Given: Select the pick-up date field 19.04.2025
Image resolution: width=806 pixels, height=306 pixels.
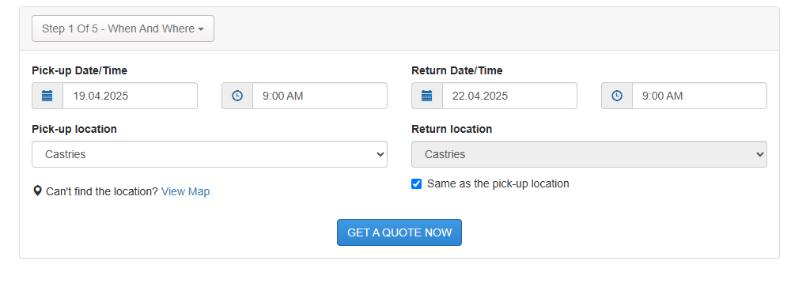Looking at the screenshot, I should coord(130,96).
